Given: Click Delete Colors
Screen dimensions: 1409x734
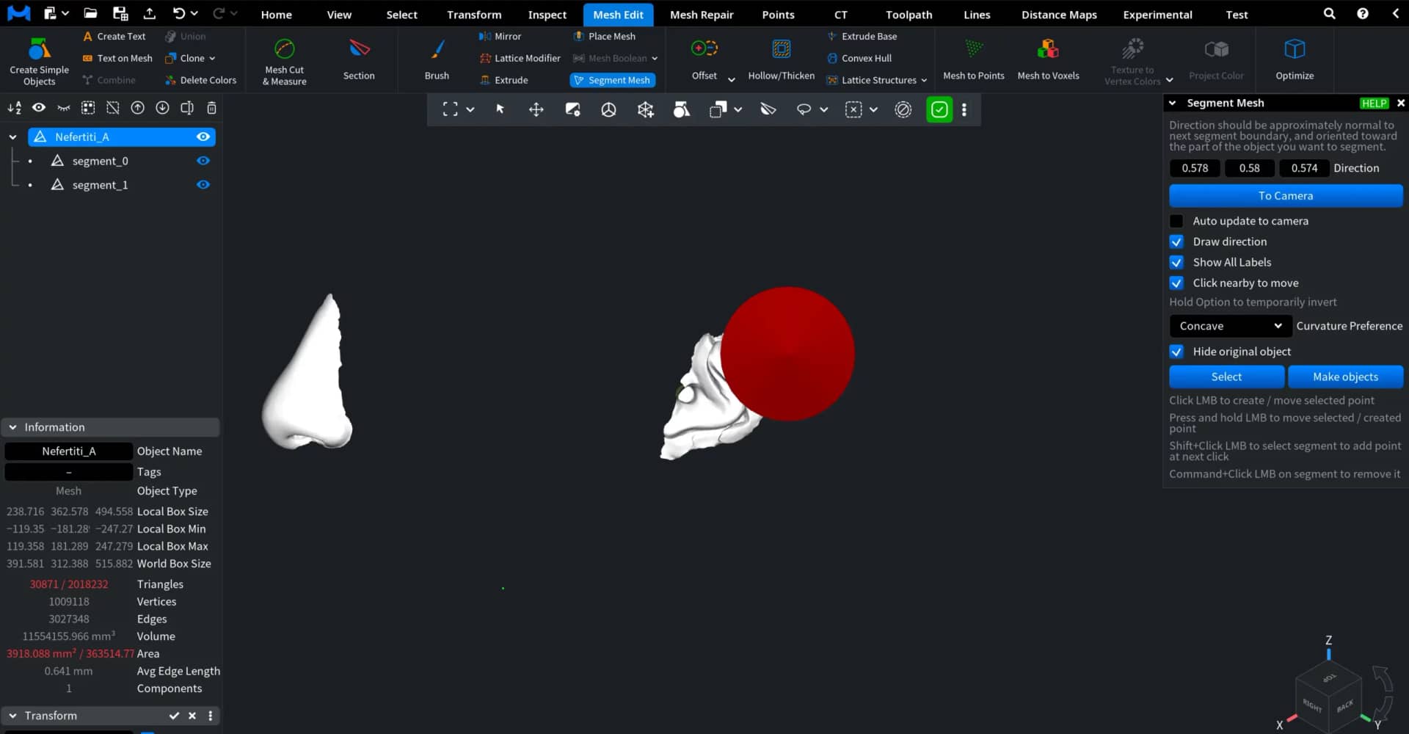Looking at the screenshot, I should (x=200, y=80).
